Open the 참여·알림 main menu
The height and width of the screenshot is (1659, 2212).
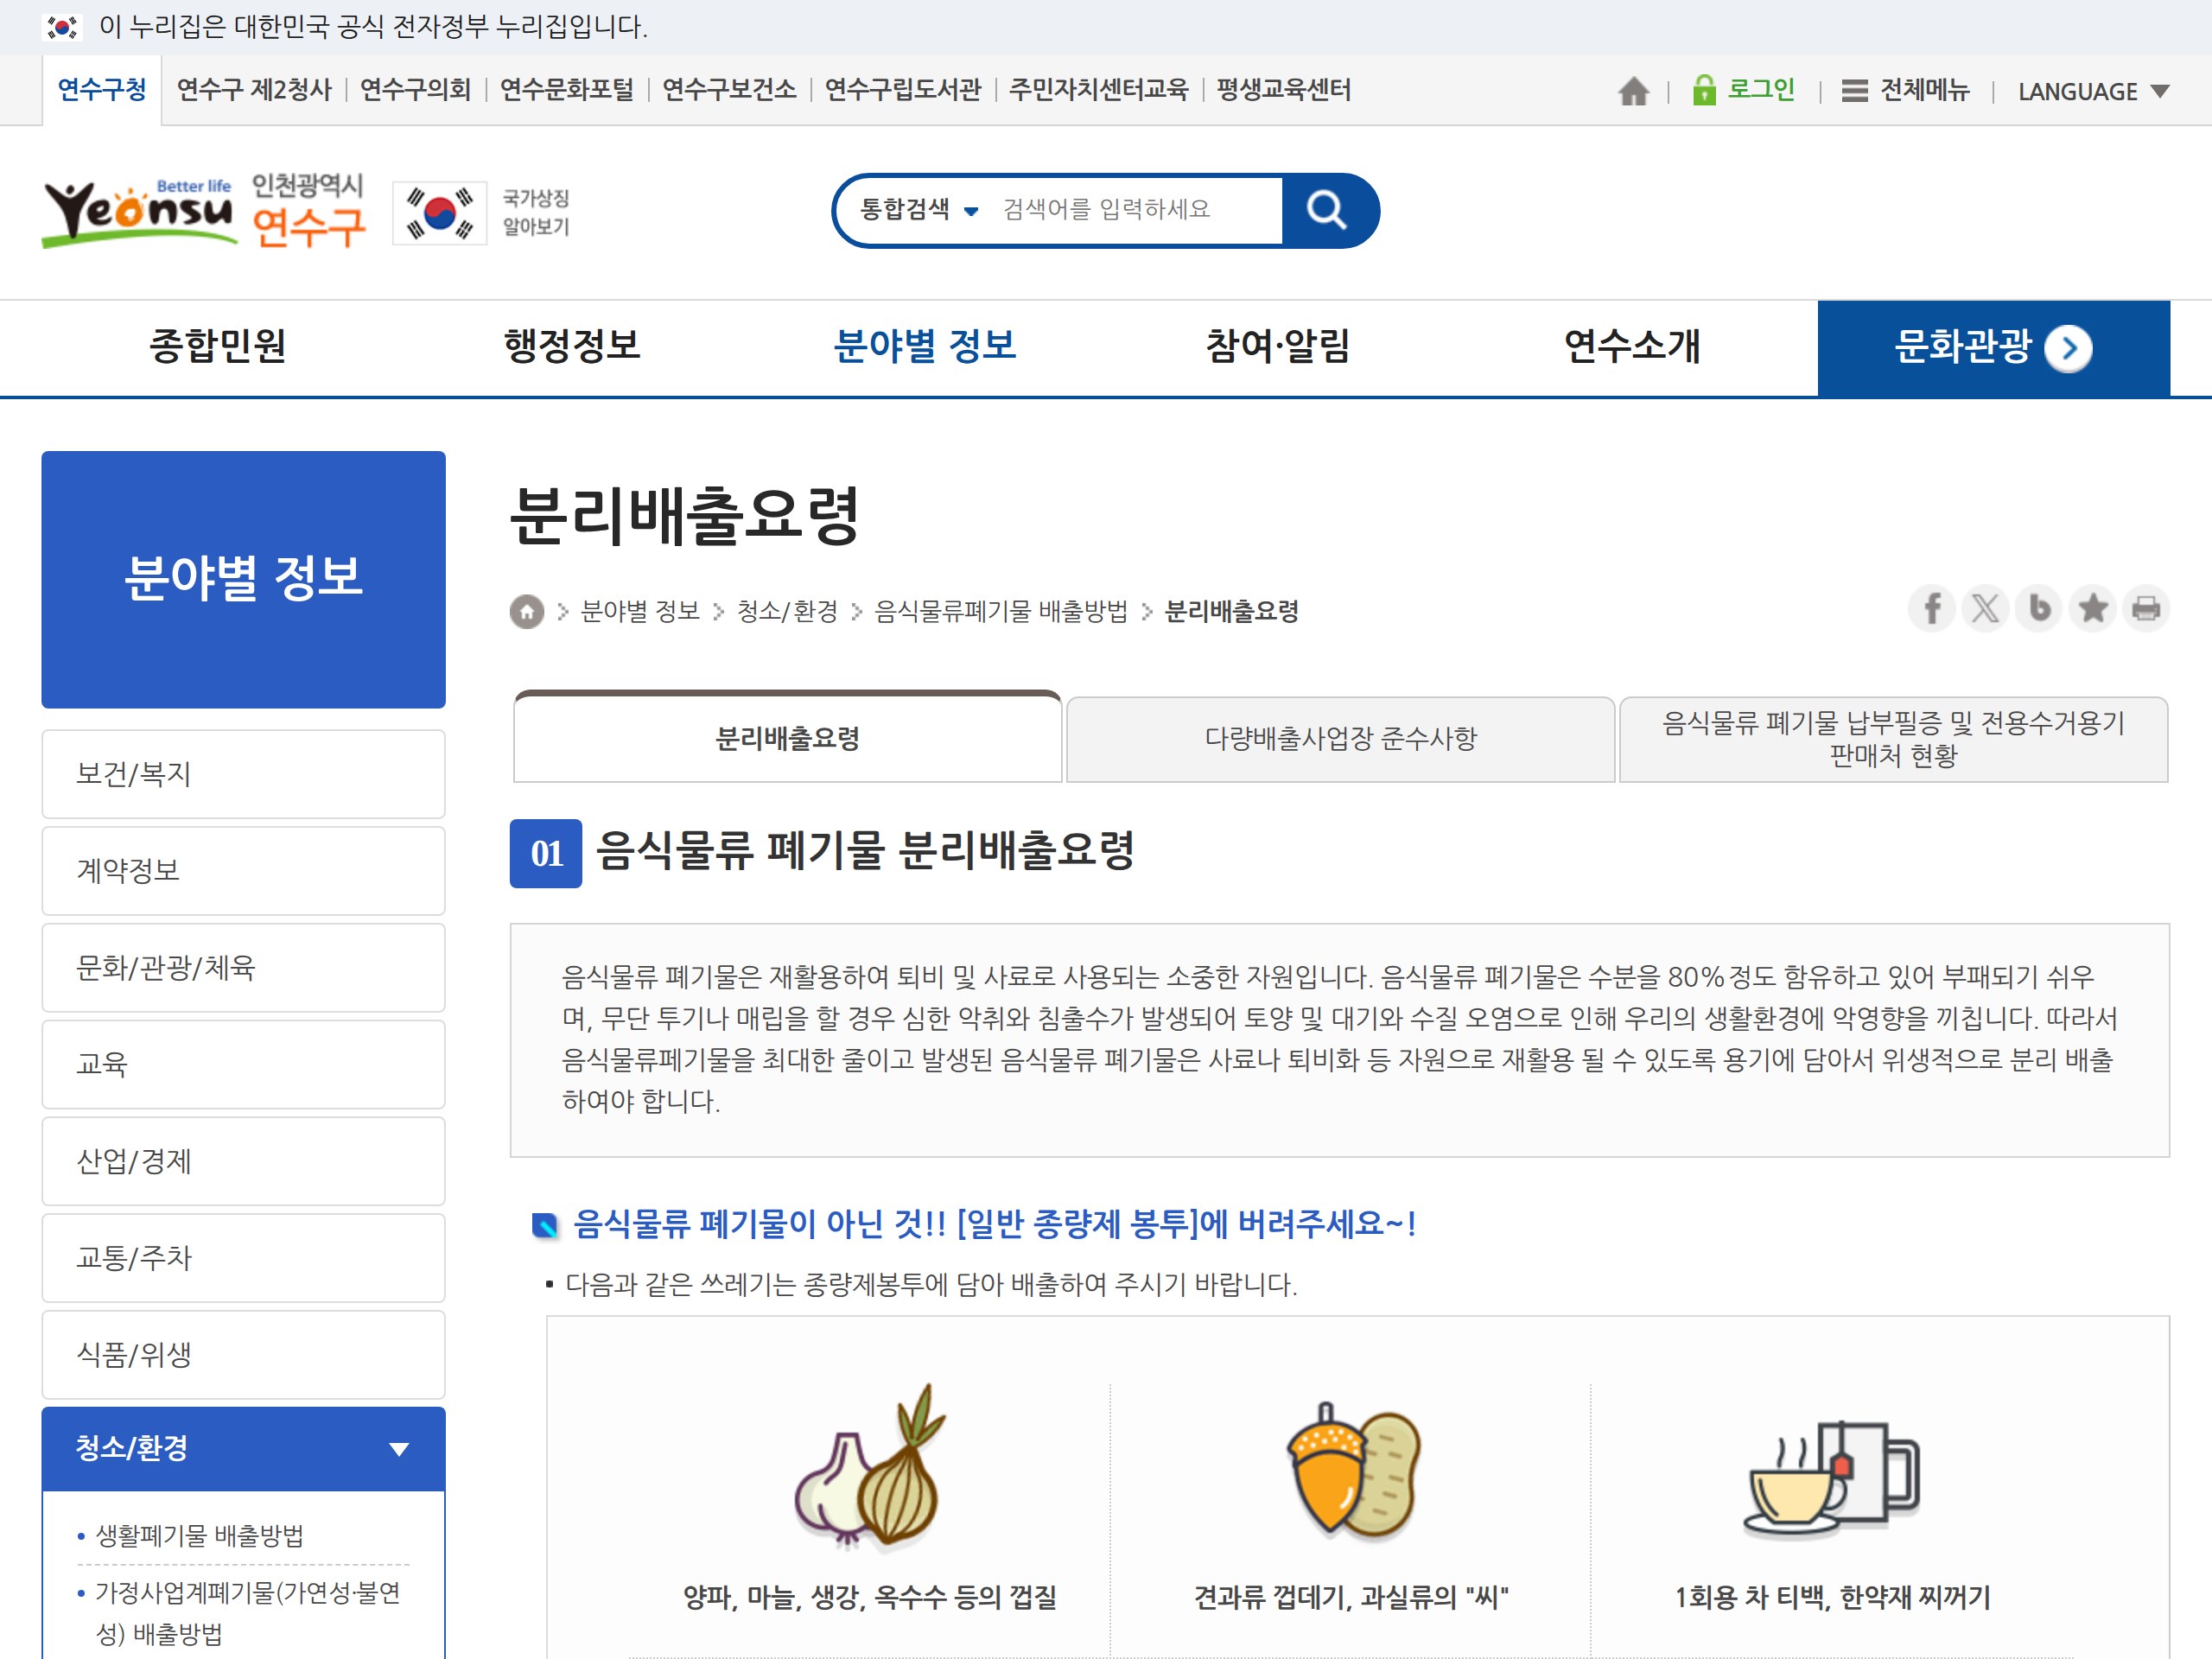[x=1278, y=346]
